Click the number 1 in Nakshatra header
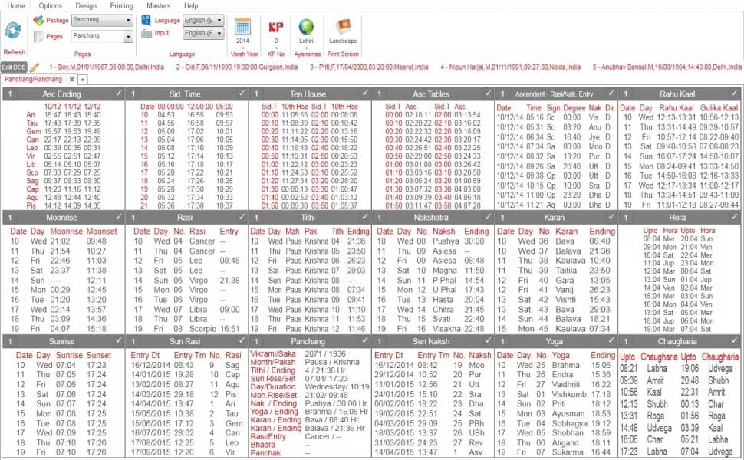 pyautogui.click(x=379, y=217)
